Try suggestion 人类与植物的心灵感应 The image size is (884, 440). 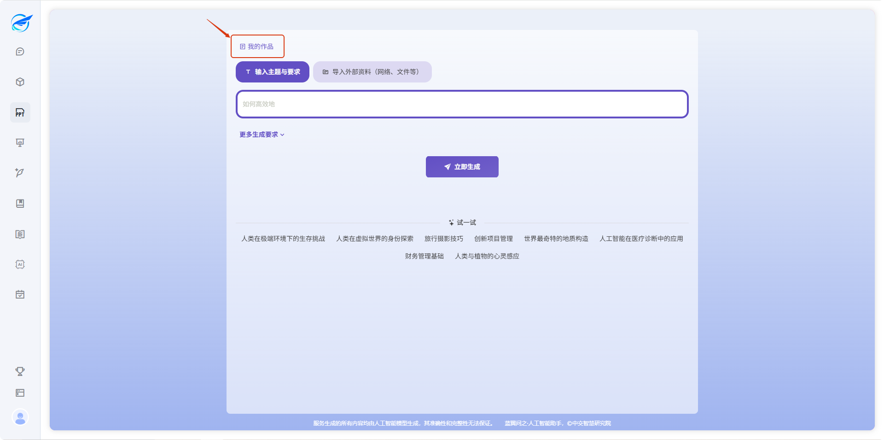pyautogui.click(x=487, y=256)
